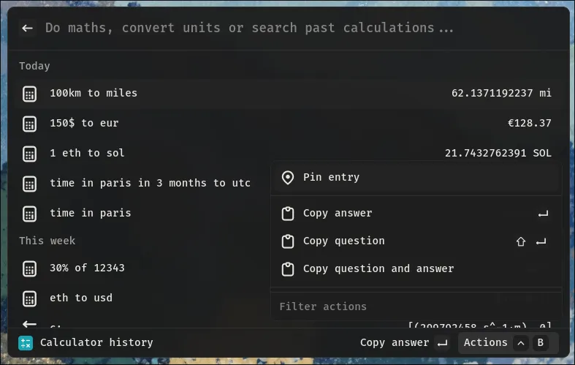This screenshot has width=575, height=365.
Task: Select the time in paris in 3 months entry
Action: (150, 184)
